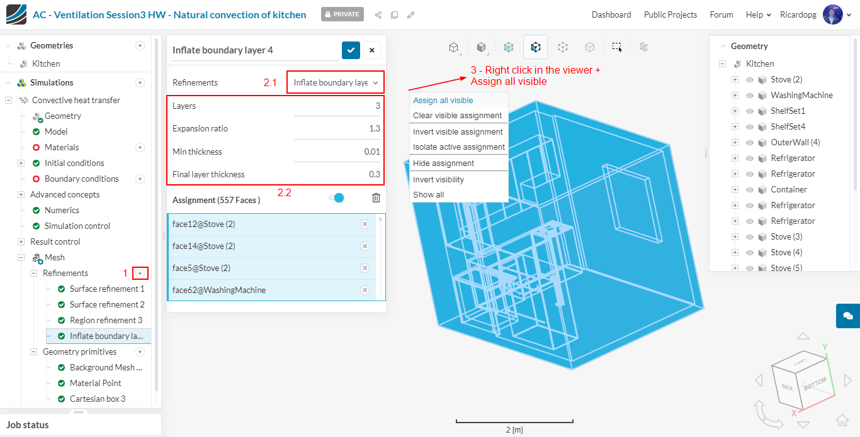The width and height of the screenshot is (860, 437).
Task: Add a new simulation with plus icon
Action: tap(140, 83)
